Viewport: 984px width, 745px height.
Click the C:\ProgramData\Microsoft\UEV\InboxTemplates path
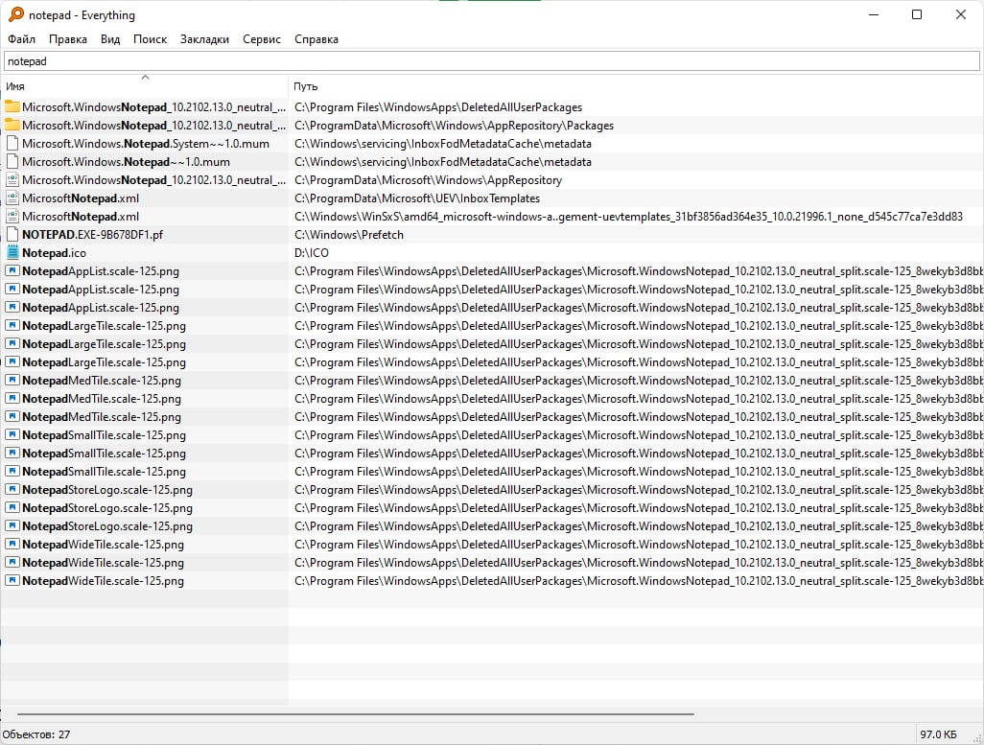tap(416, 198)
